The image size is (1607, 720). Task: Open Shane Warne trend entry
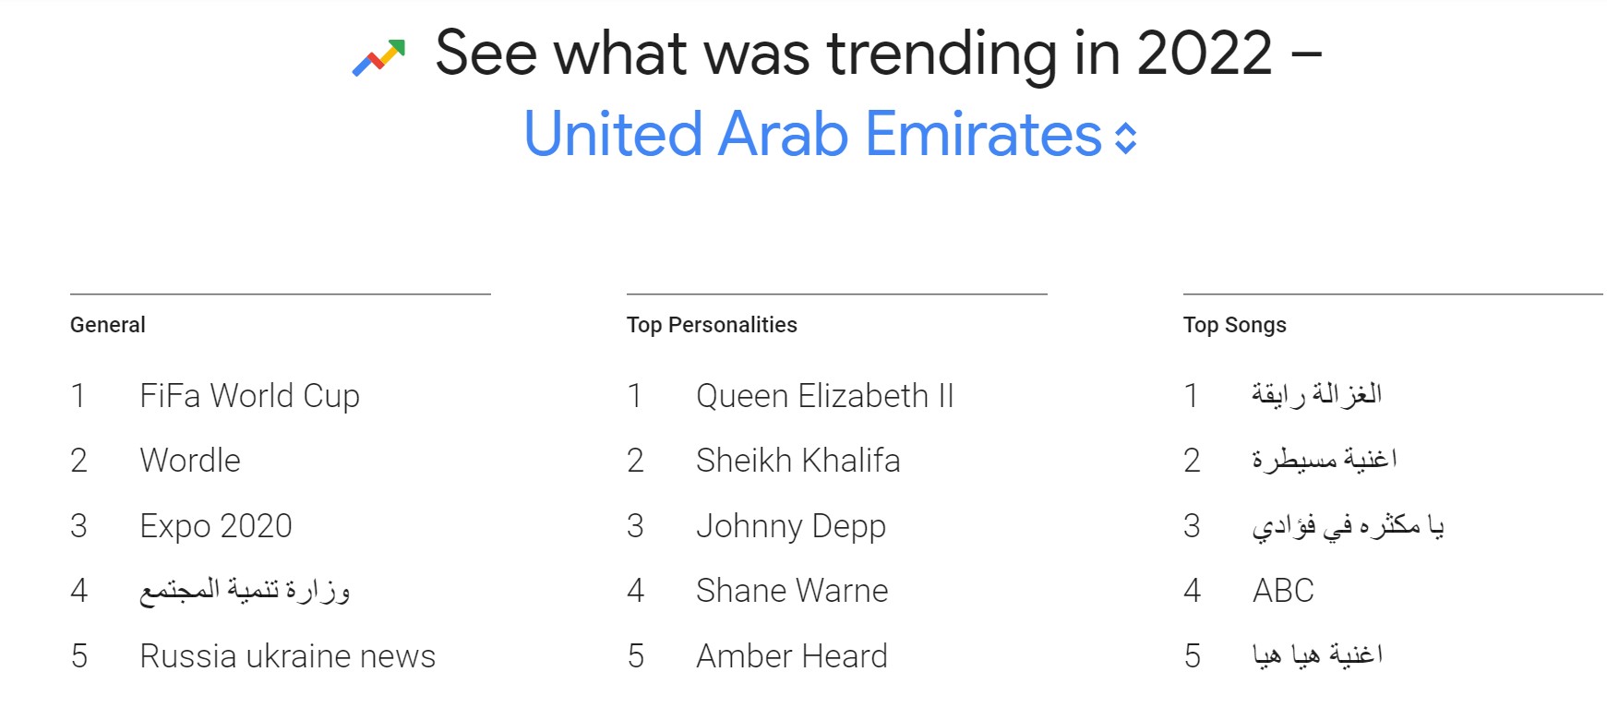pos(792,591)
